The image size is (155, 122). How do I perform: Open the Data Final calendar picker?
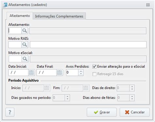pyautogui.click(x=60, y=72)
